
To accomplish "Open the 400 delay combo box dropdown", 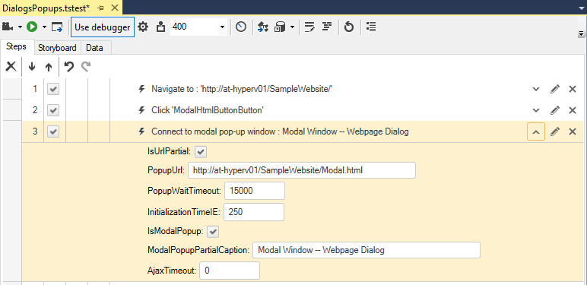I will [222, 27].
